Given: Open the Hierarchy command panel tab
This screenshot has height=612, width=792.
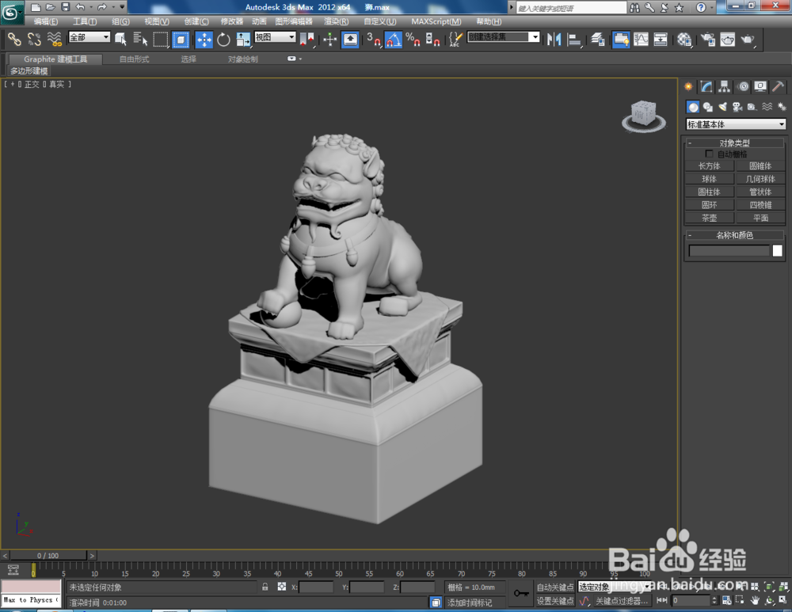Looking at the screenshot, I should pyautogui.click(x=725, y=86).
